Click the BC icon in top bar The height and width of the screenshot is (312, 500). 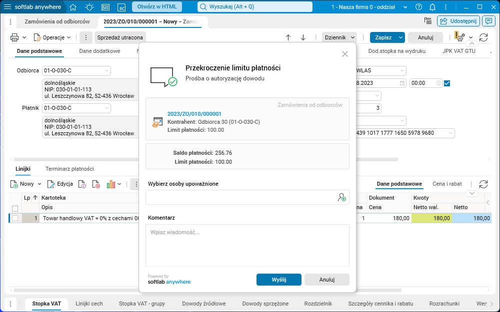click(121, 7)
